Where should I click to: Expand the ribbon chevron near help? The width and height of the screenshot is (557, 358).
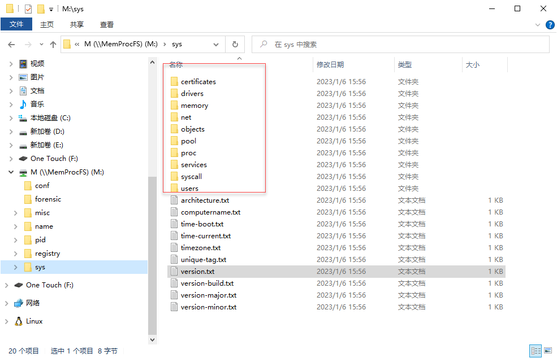pyautogui.click(x=537, y=25)
